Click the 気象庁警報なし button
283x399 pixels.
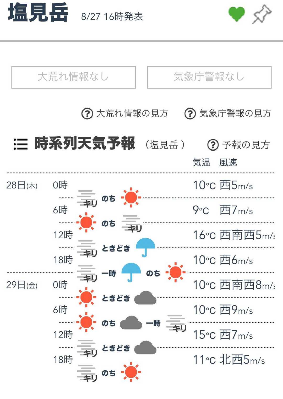click(x=209, y=77)
